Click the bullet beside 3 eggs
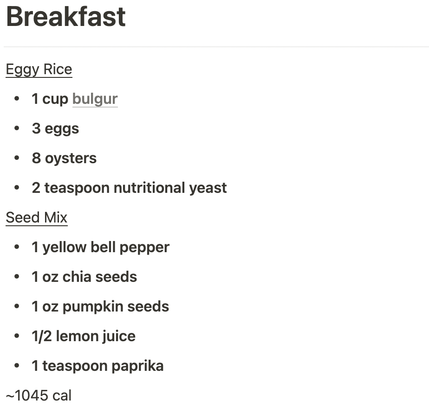 (18, 128)
